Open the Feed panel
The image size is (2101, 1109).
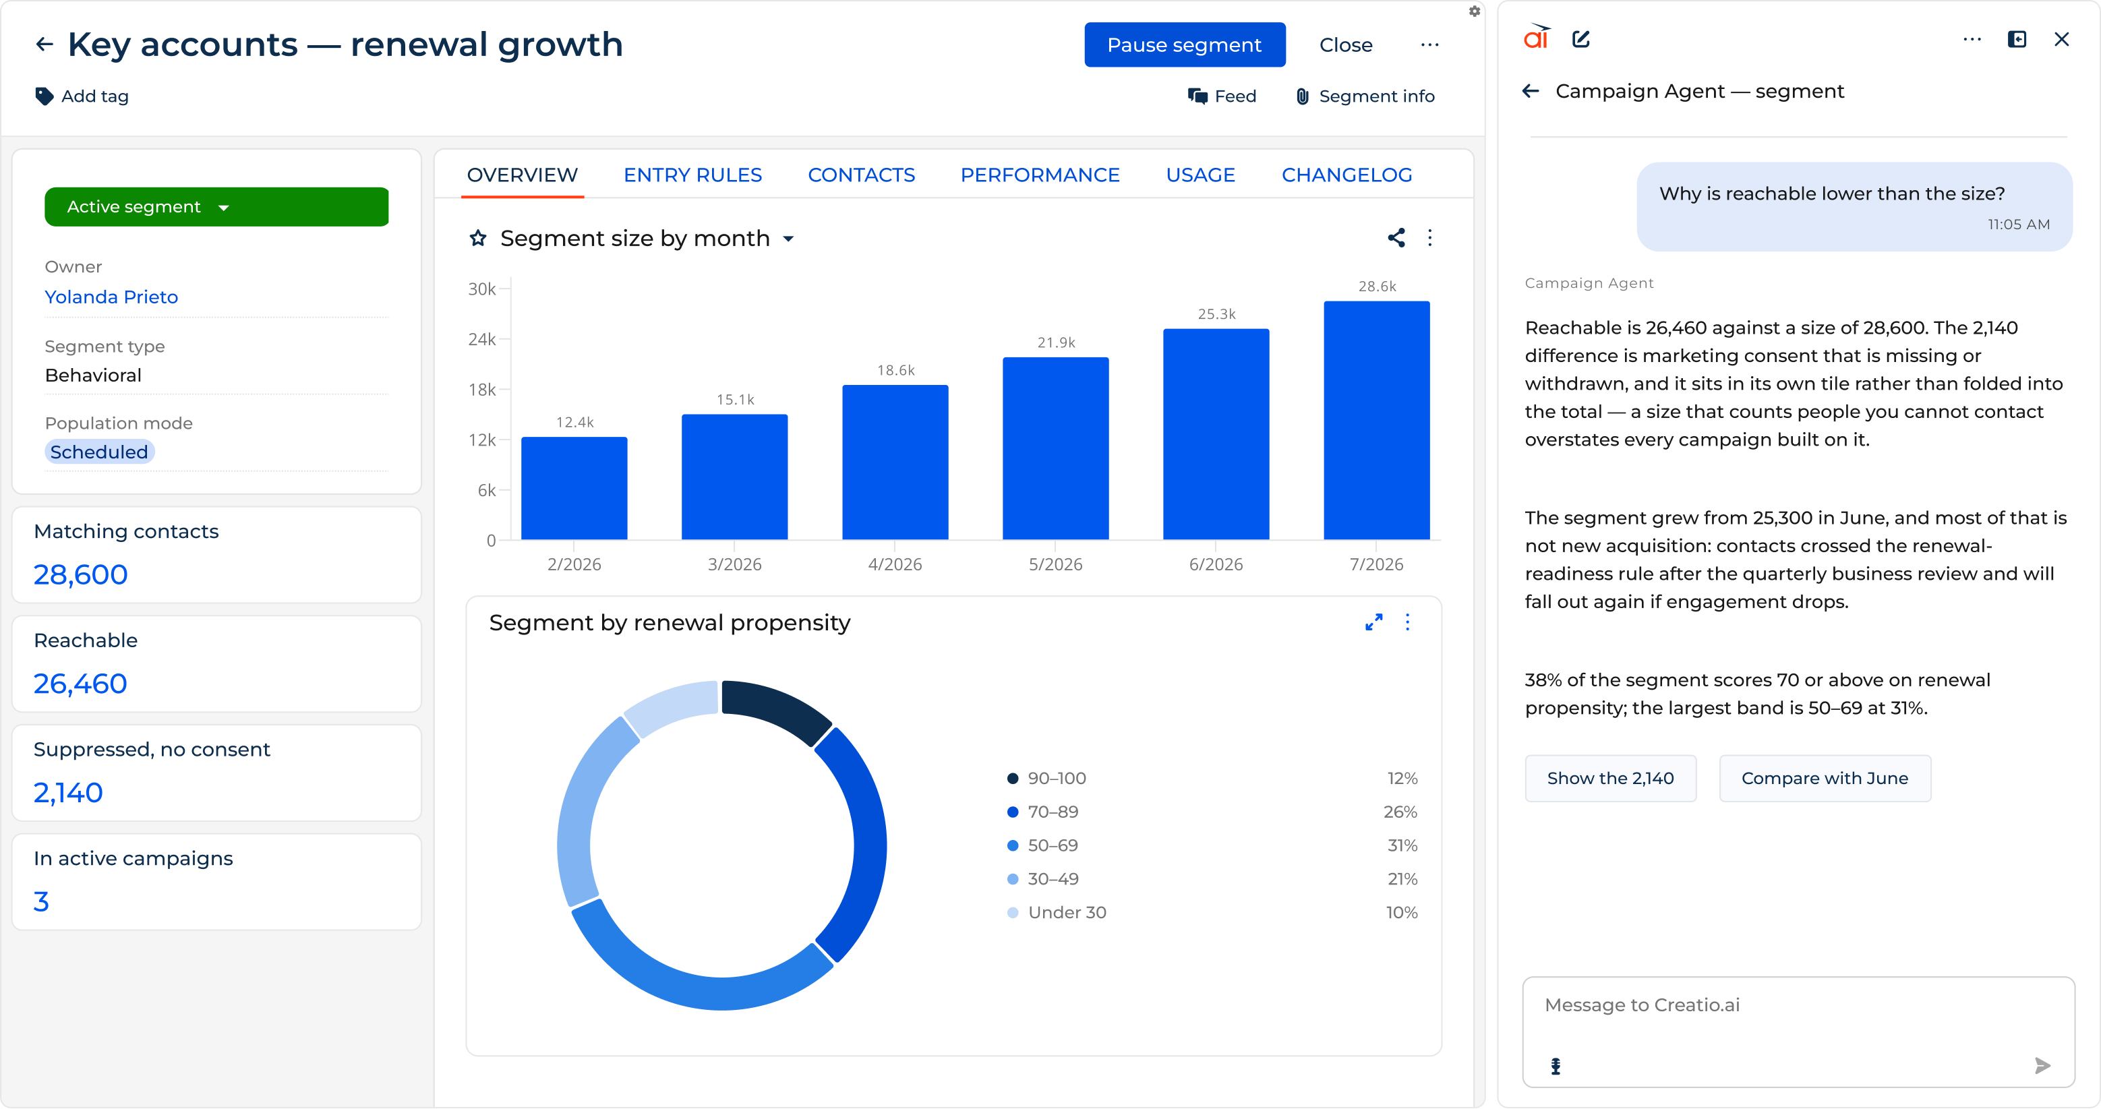(x=1222, y=96)
